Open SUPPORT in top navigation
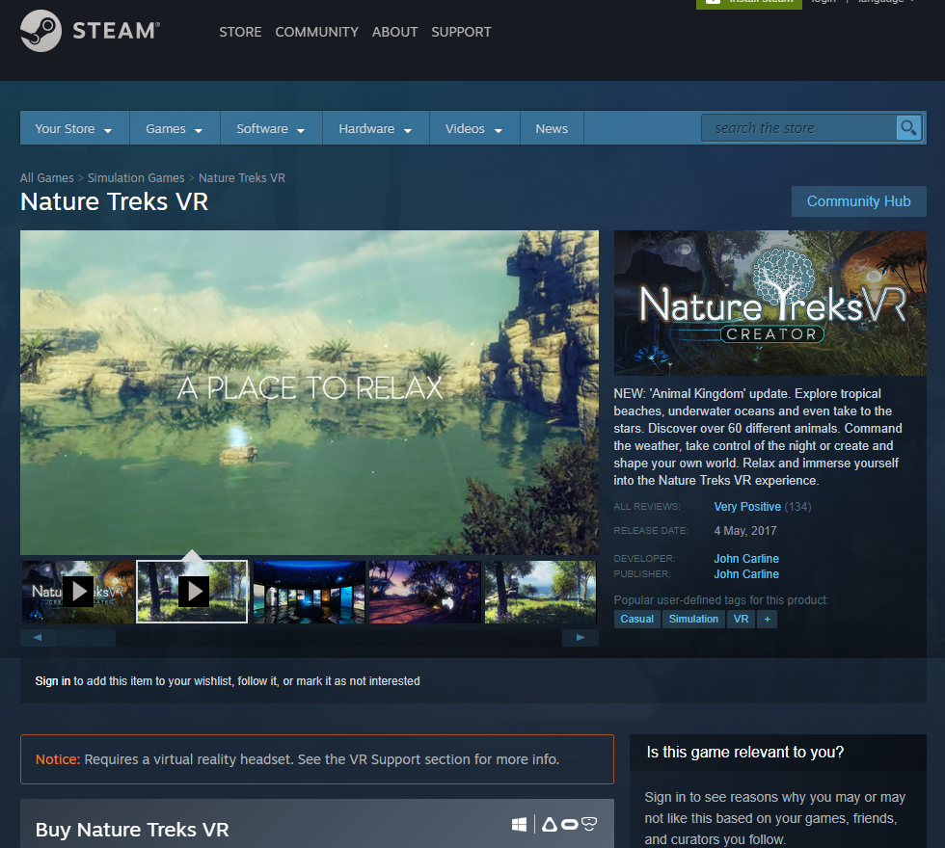This screenshot has width=945, height=848. (461, 32)
